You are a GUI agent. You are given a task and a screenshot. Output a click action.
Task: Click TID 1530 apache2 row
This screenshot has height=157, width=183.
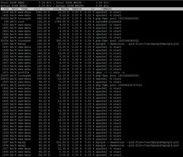click(x=5, y=25)
